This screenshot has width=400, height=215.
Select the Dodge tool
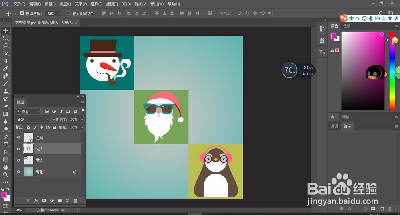tap(5, 129)
